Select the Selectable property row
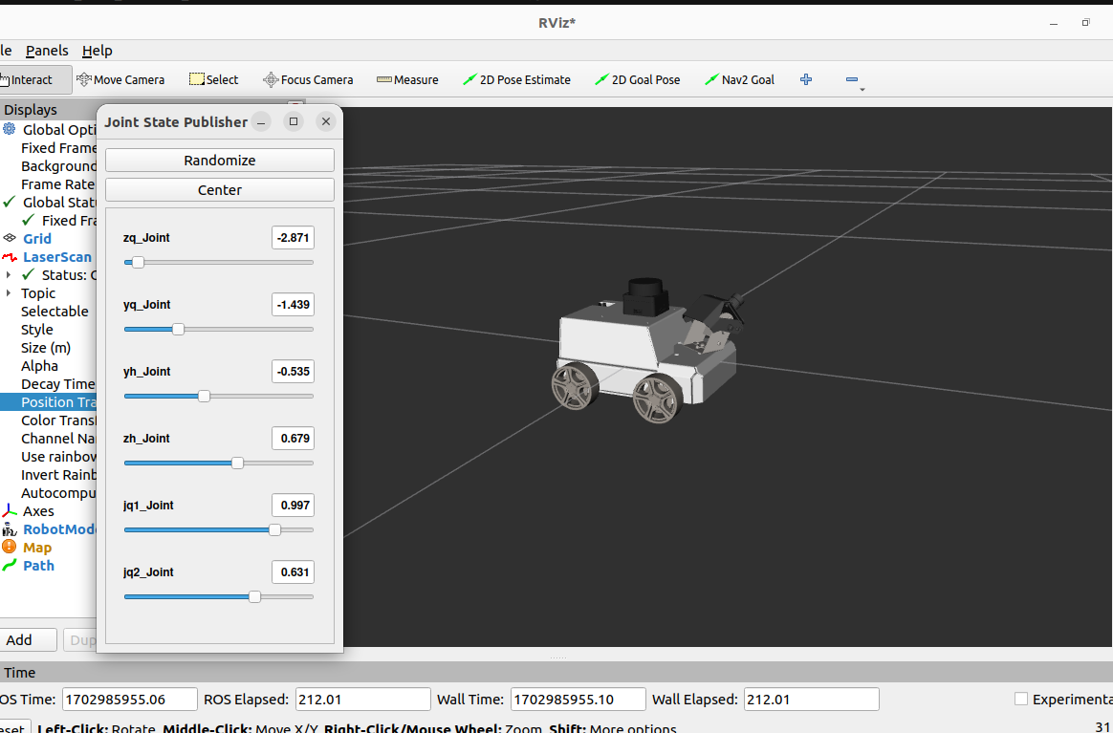 (48, 312)
